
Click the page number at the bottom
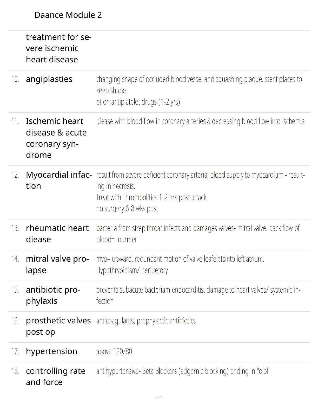pos(159,398)
